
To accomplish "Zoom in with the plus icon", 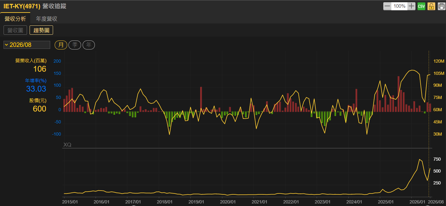I will [412, 6].
